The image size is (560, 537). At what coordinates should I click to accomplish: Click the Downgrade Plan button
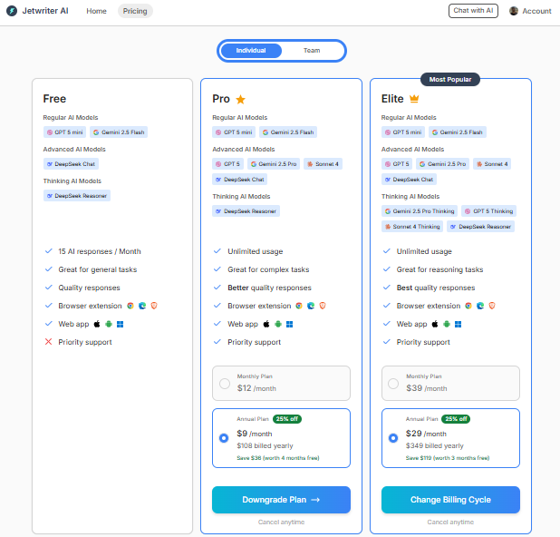click(x=281, y=500)
